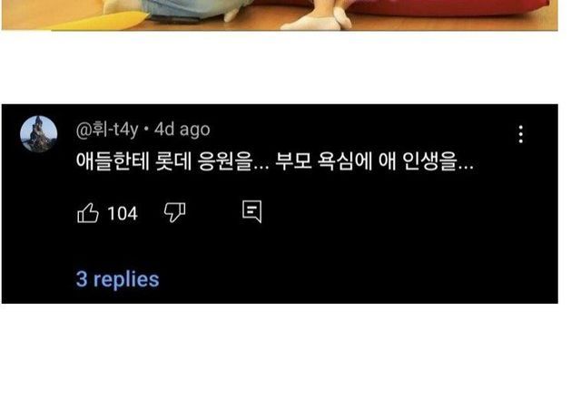This screenshot has width=581, height=407.
Task: Click the 104 like count
Action: tap(123, 214)
